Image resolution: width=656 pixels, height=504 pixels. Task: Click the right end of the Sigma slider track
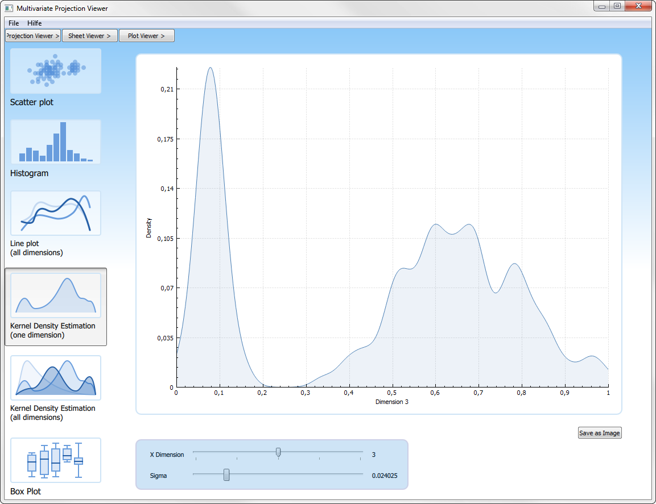361,474
